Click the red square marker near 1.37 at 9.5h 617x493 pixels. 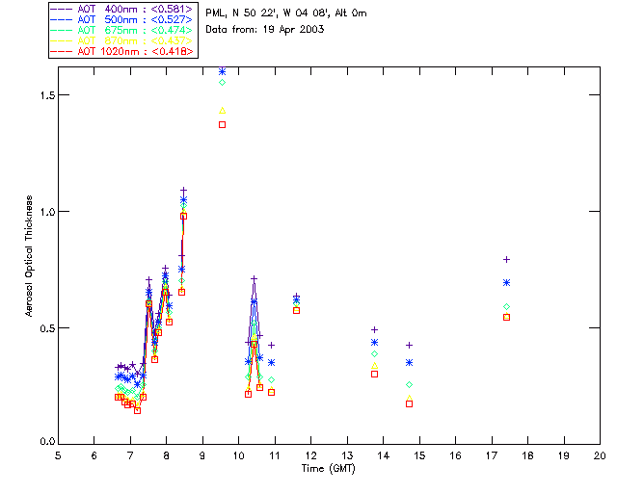pos(223,124)
